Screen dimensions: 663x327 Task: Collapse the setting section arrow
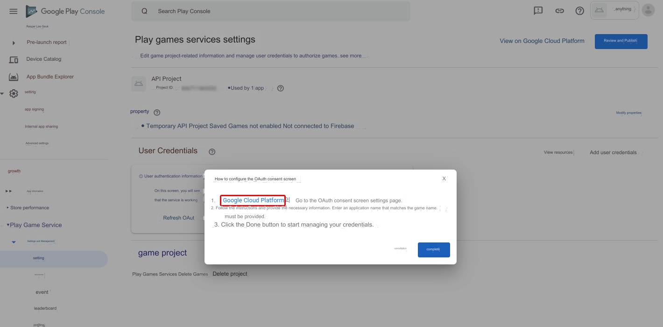tap(2, 93)
